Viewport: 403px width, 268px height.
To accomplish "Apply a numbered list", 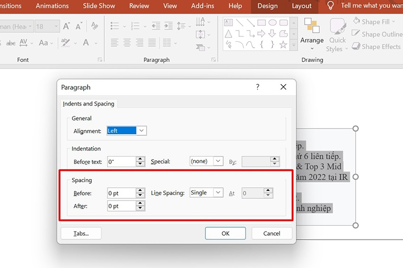I will tap(135, 26).
